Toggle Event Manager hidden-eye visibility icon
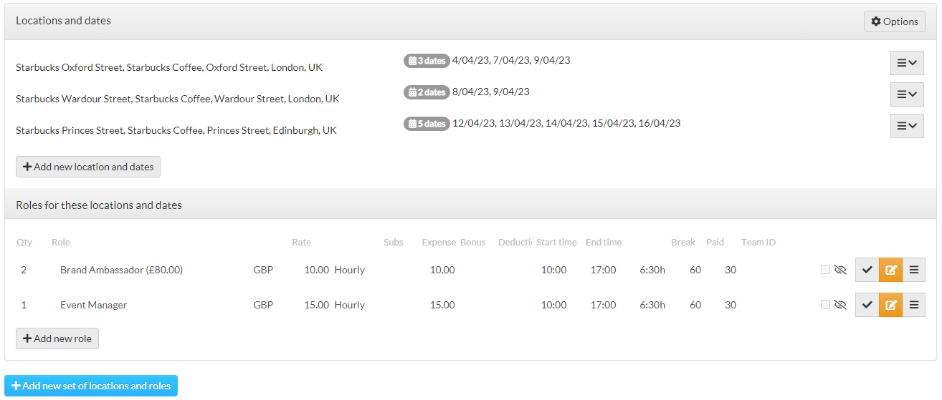The image size is (942, 400). point(841,305)
